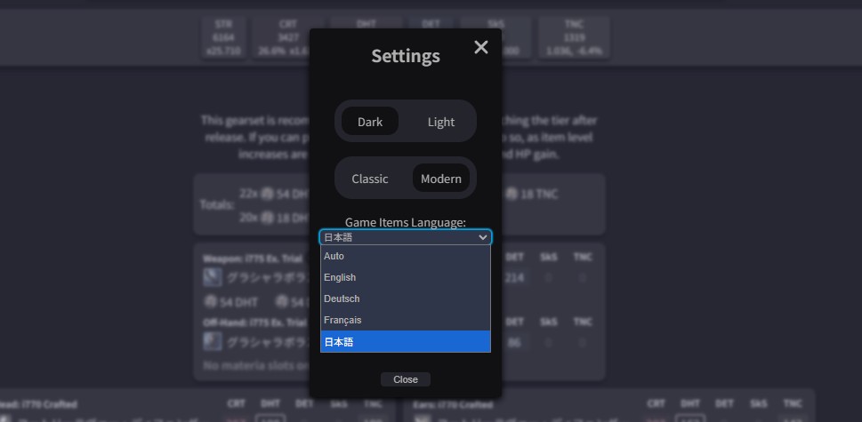Viewport: 862px width, 422px height.
Task: Select the Modern layout style
Action: point(440,179)
